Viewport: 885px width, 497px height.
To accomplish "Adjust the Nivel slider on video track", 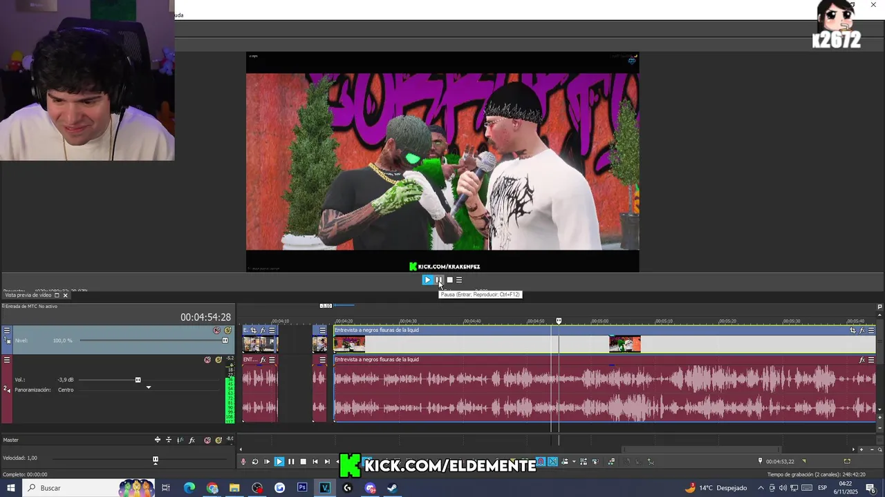I will [225, 340].
